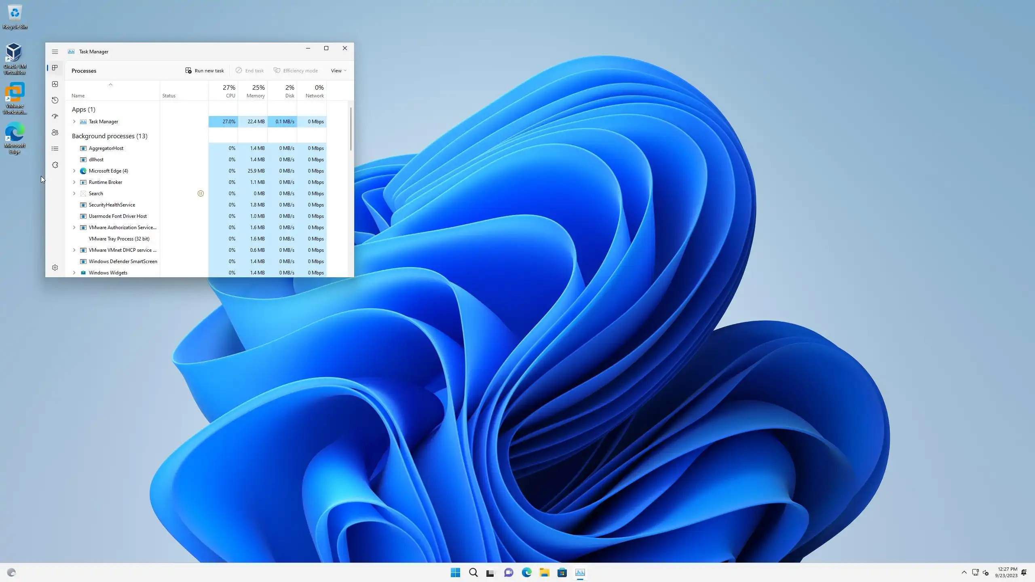Open the Services page in sidebar
The image size is (1035, 582).
(55, 165)
